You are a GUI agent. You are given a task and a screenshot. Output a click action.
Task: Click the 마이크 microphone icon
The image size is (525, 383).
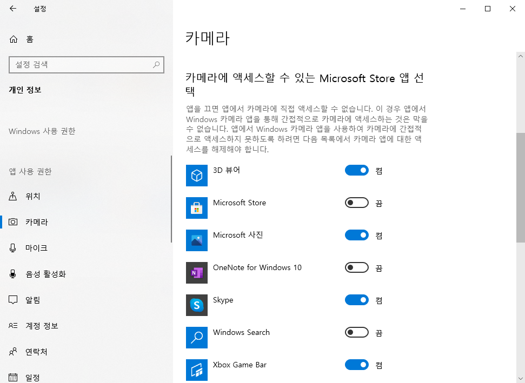point(13,248)
